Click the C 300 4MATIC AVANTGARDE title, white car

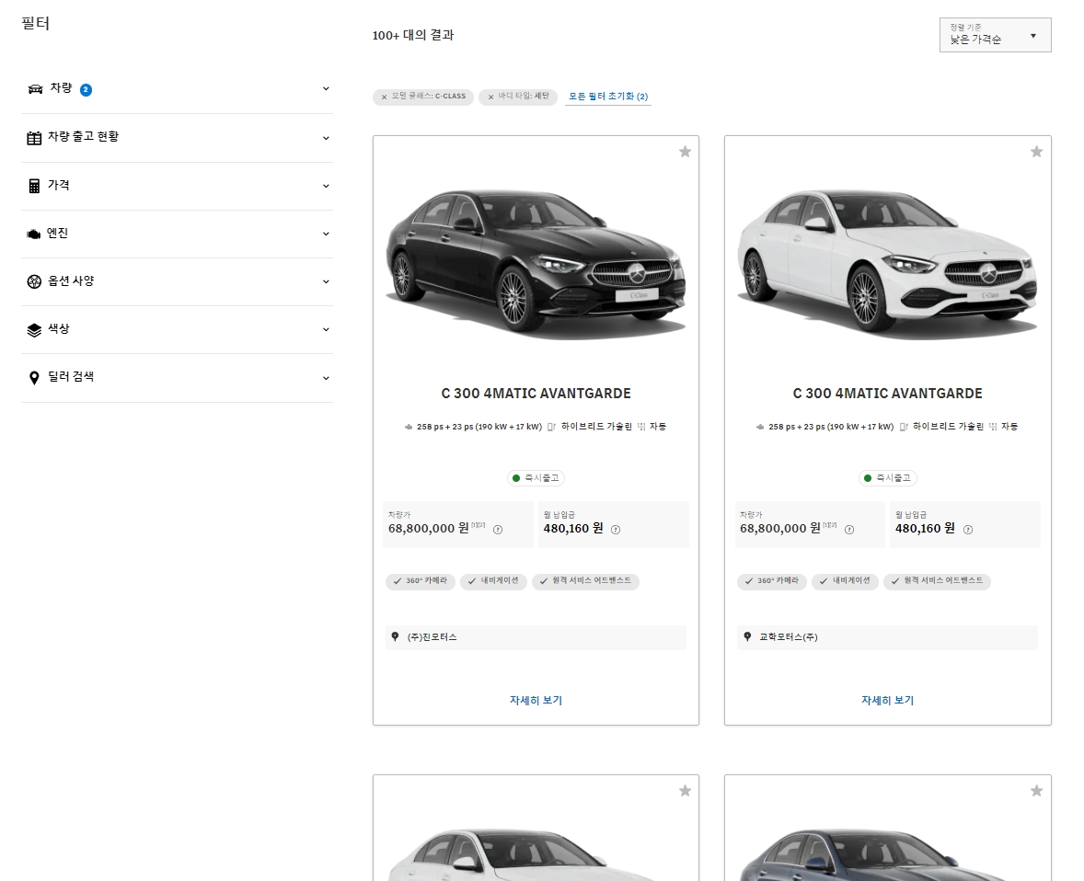[x=888, y=394]
